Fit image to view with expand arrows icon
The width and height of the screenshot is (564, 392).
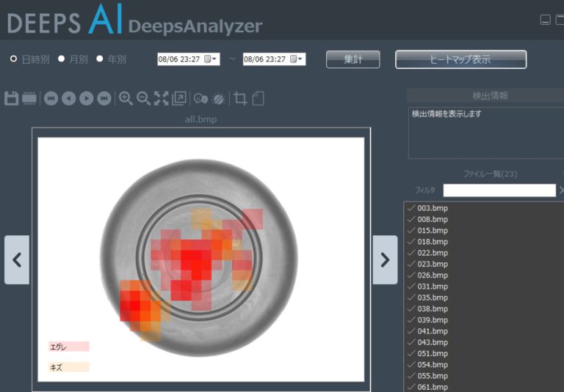[x=161, y=98]
